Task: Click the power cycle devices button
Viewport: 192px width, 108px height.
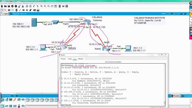Action: (12, 96)
